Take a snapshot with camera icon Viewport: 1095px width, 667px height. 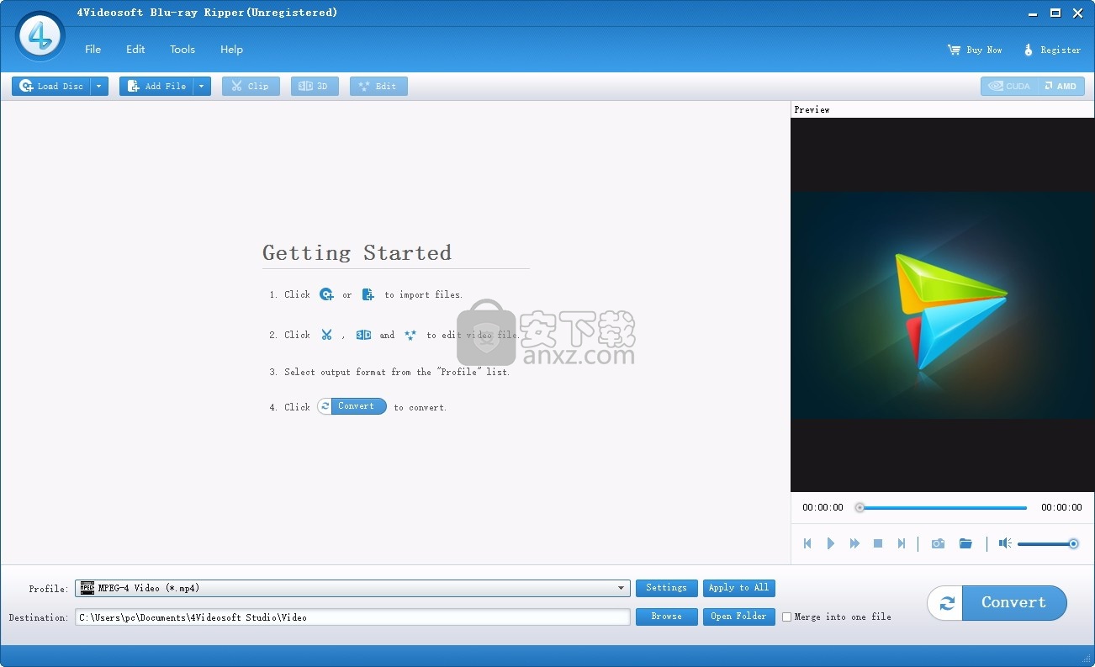click(x=938, y=543)
